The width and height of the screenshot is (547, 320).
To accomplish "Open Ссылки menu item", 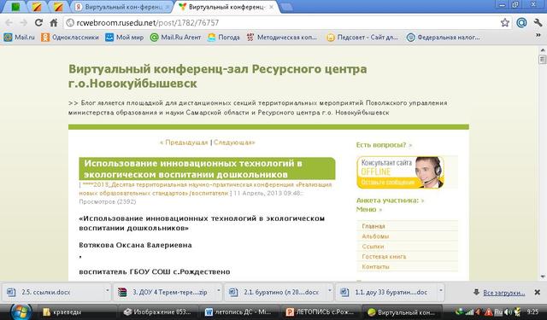I will tap(373, 246).
